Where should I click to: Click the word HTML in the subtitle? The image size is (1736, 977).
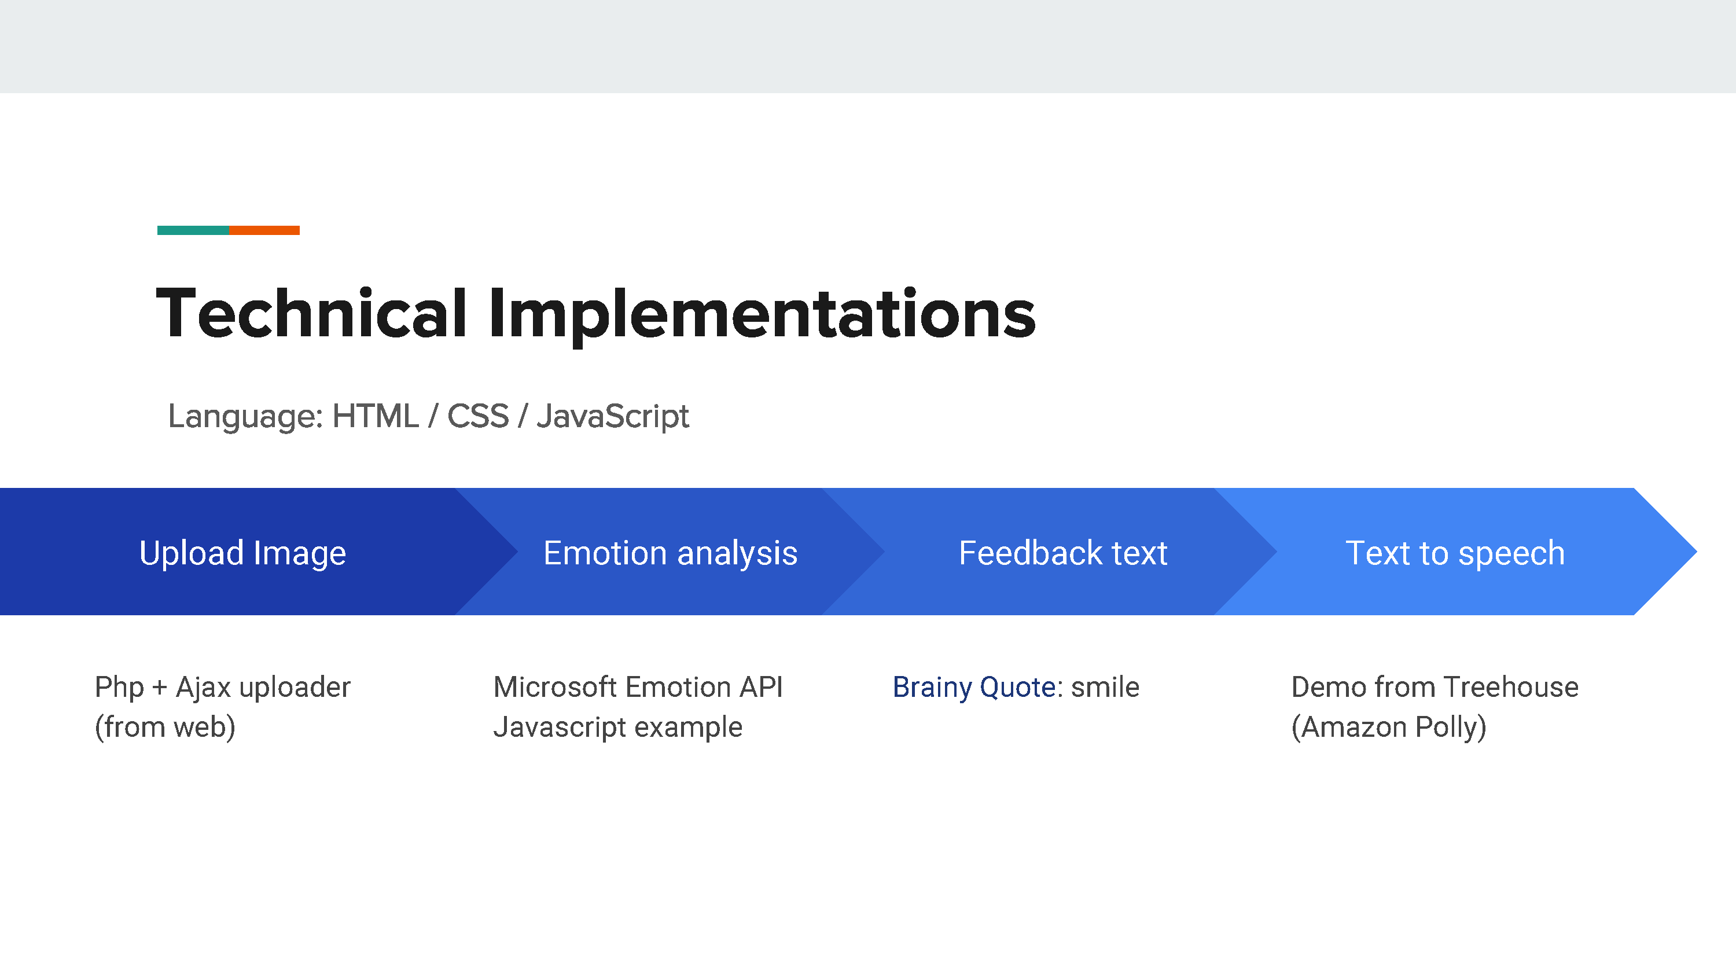point(376,416)
